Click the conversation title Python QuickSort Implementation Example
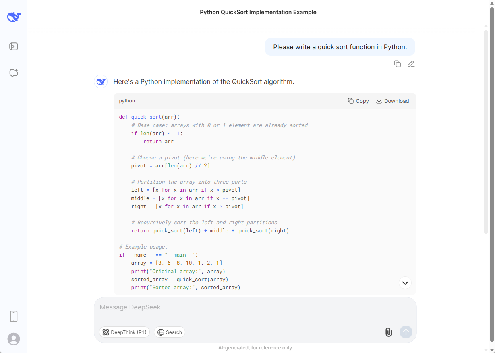This screenshot has height=353, width=495. [258, 12]
